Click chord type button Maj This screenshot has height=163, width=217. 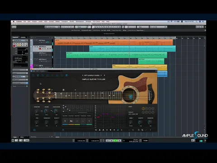(71, 121)
